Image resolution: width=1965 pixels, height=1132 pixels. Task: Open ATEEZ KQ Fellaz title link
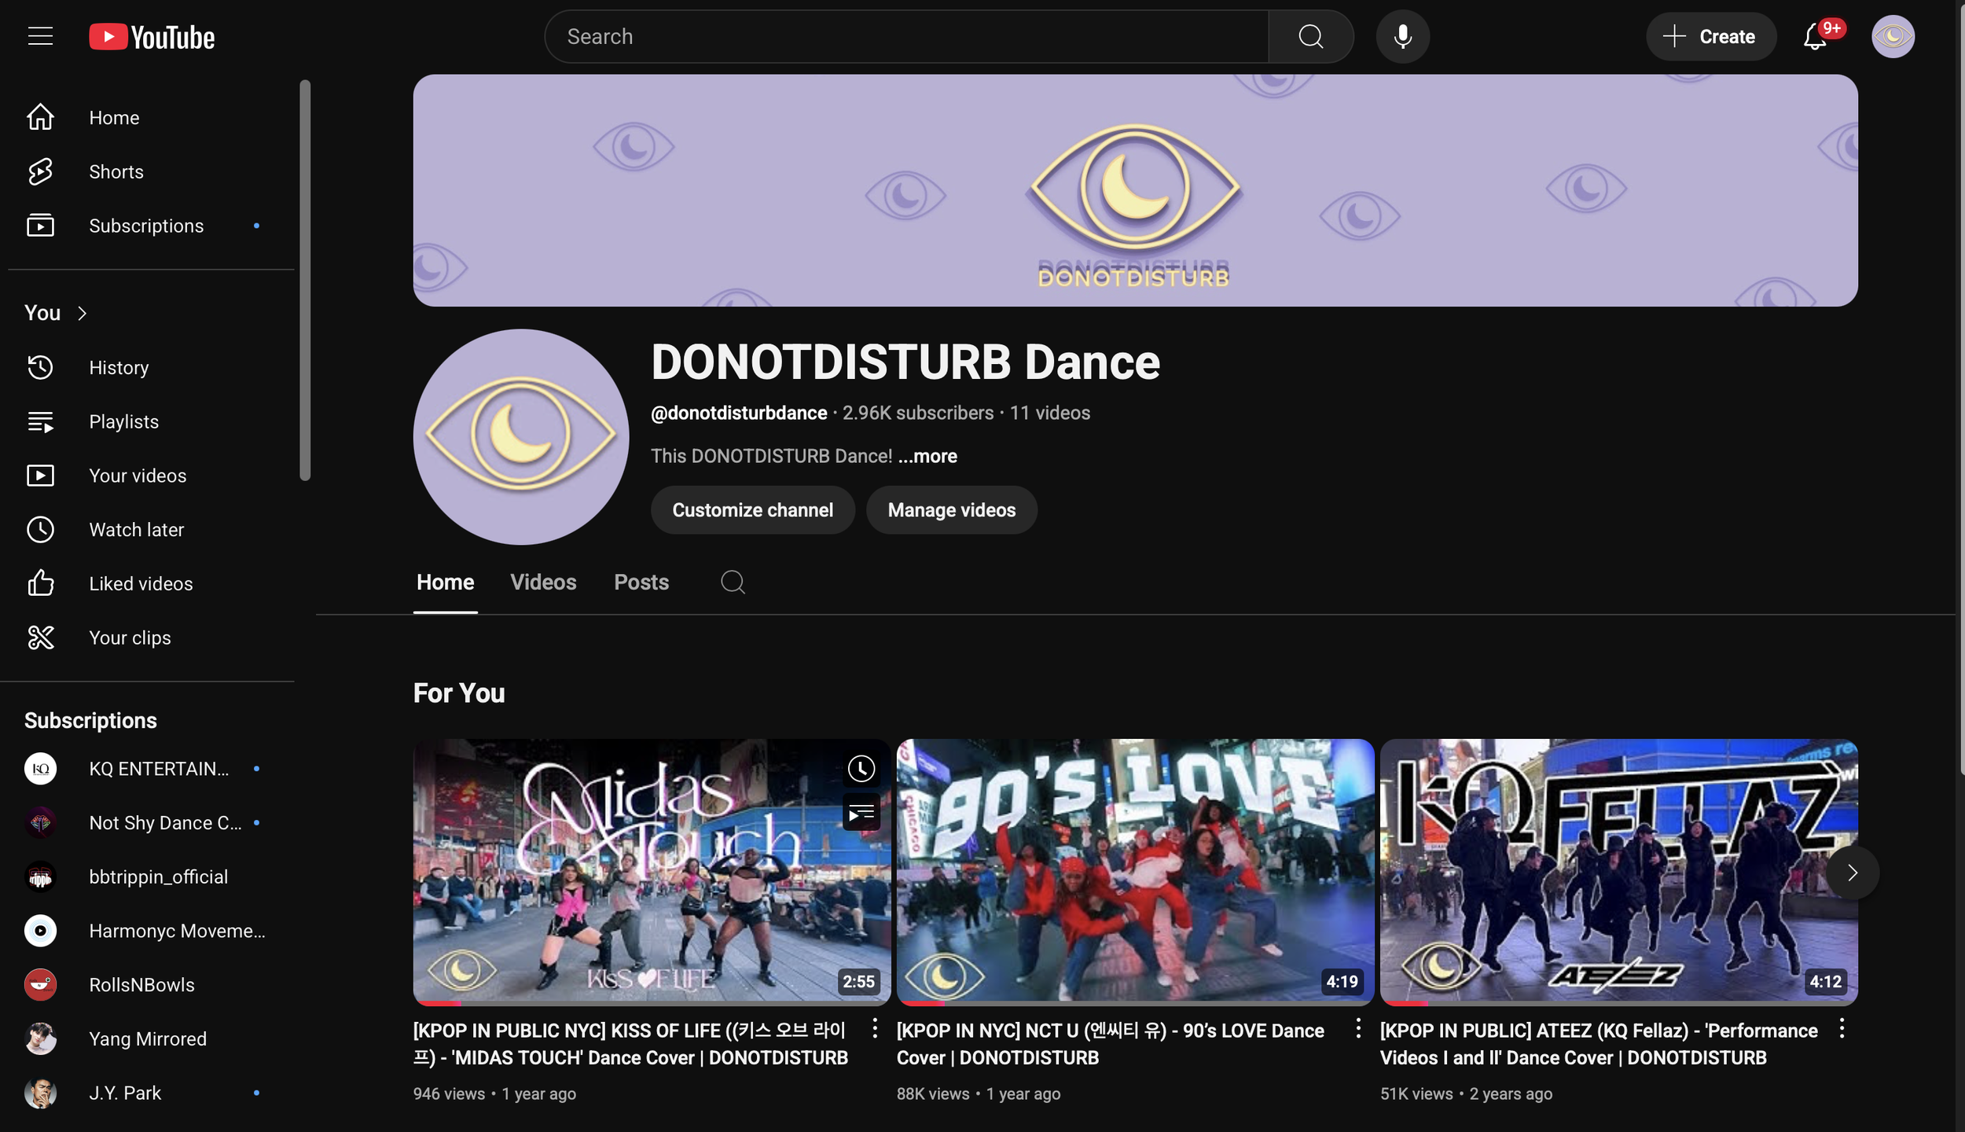click(1599, 1045)
